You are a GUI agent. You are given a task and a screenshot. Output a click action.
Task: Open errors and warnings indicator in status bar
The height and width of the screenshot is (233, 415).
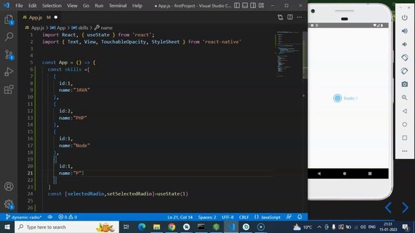(x=67, y=217)
